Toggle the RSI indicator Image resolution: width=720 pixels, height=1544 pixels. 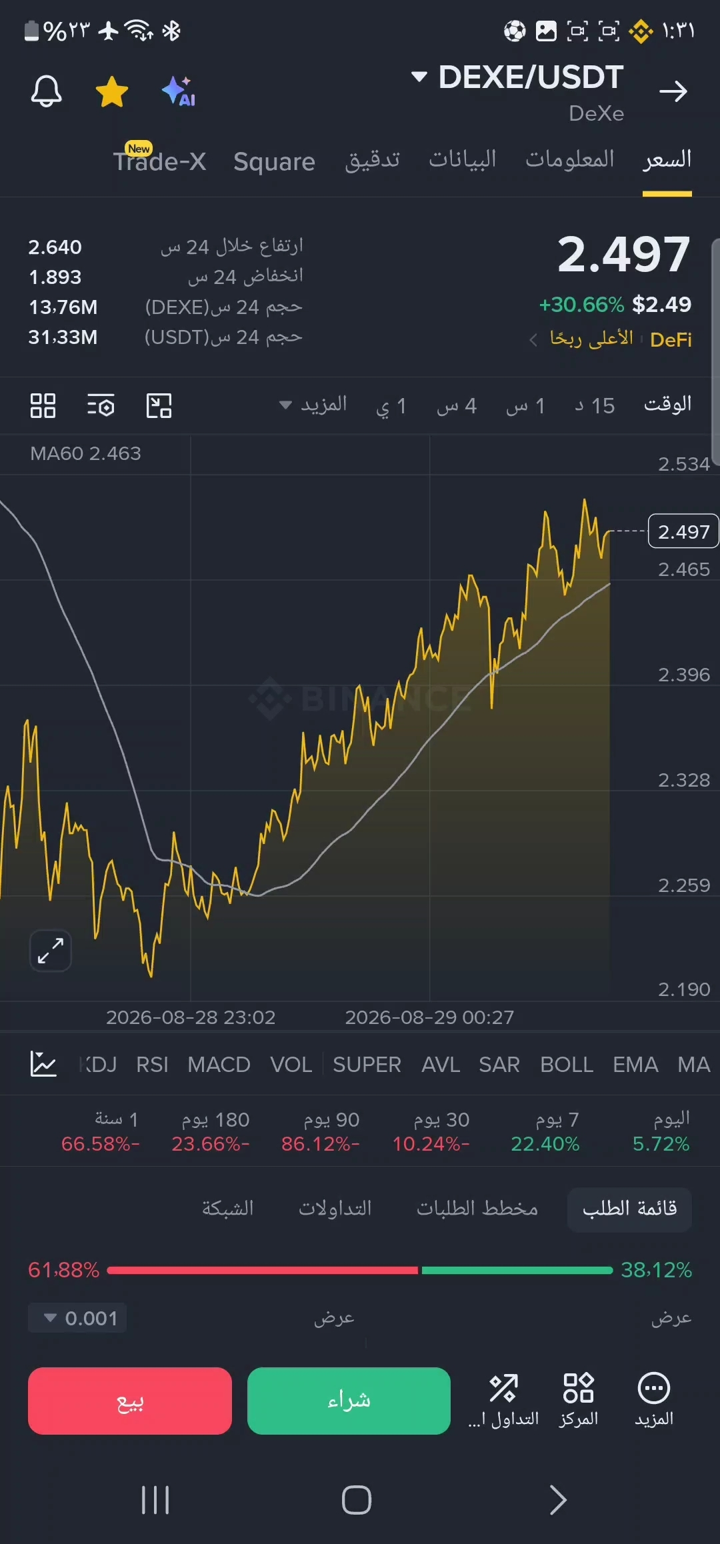pos(152,1065)
